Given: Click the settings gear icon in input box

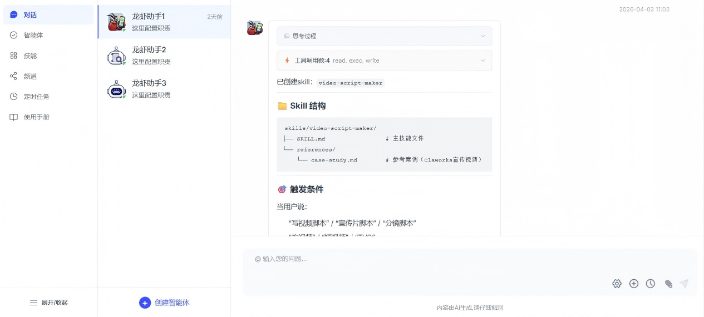Looking at the screenshot, I should point(617,284).
